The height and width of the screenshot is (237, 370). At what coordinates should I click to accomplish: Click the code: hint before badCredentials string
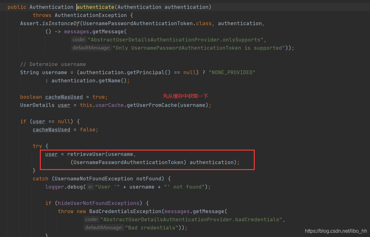point(91,219)
